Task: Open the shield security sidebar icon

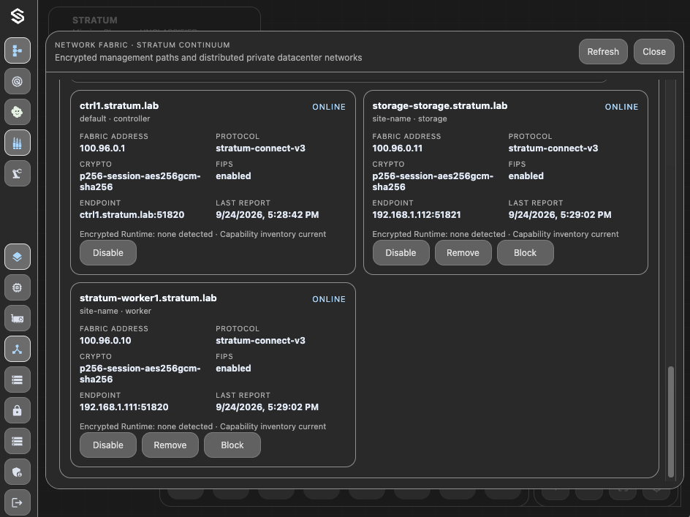Action: 18,472
